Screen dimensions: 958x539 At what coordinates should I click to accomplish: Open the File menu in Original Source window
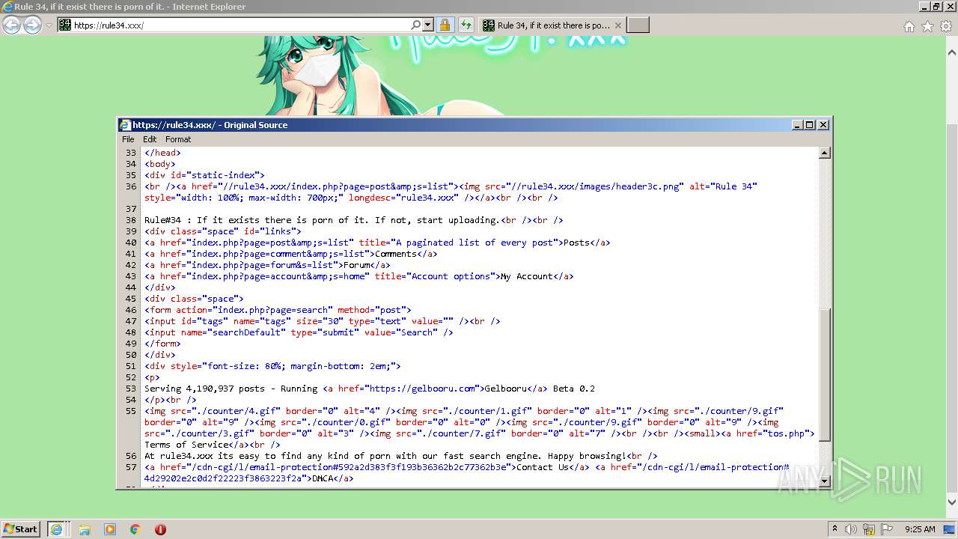tap(128, 139)
